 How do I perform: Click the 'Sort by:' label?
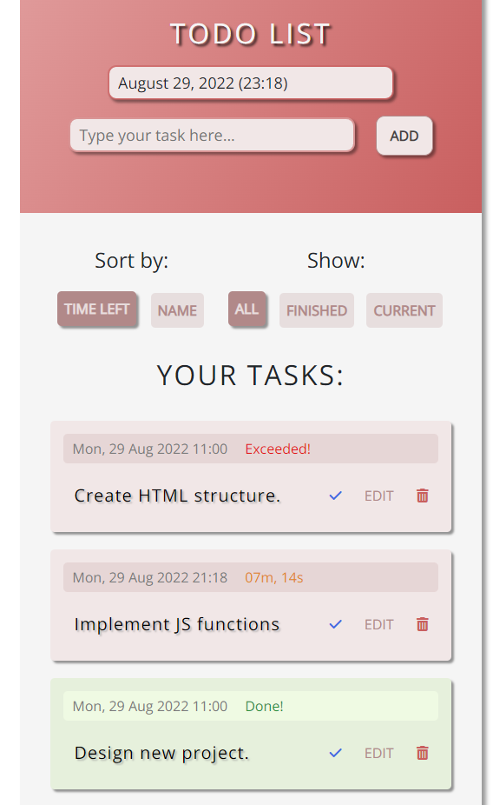132,261
